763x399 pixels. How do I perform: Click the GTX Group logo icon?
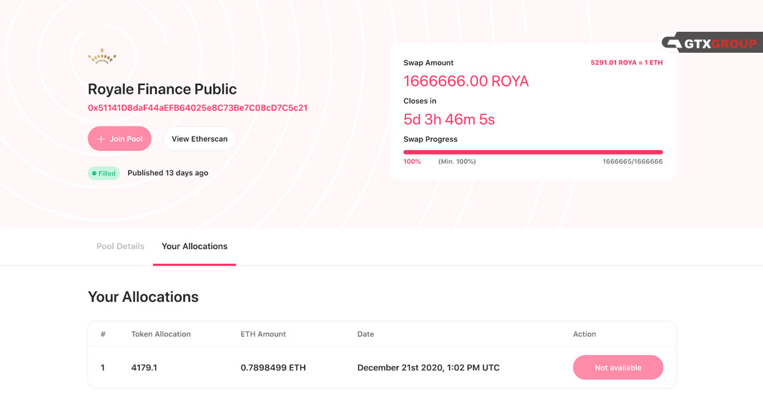click(x=672, y=43)
